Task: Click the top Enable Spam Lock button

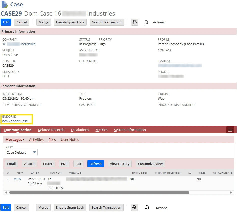Action: pyautogui.click(x=70, y=22)
